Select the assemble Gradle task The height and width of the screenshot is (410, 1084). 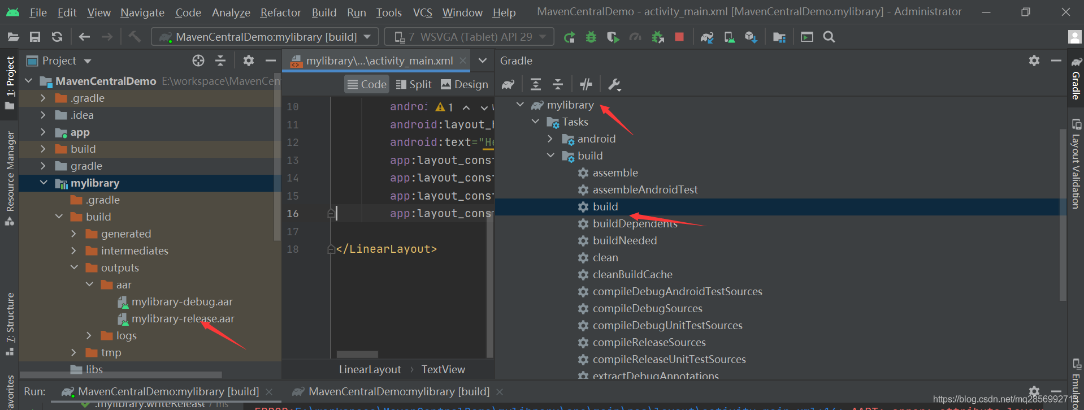tap(615, 172)
